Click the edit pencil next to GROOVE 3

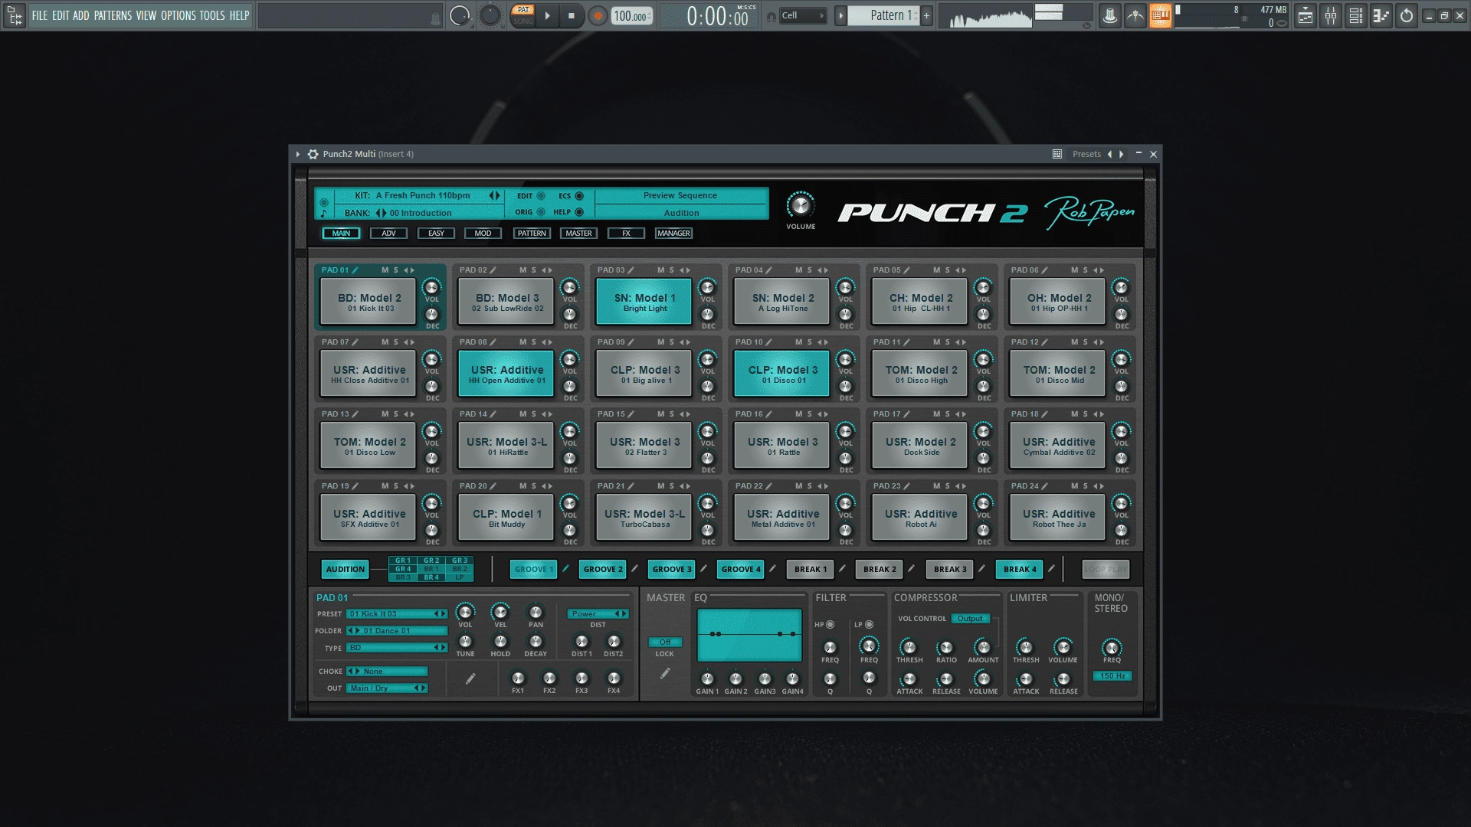[x=703, y=568]
